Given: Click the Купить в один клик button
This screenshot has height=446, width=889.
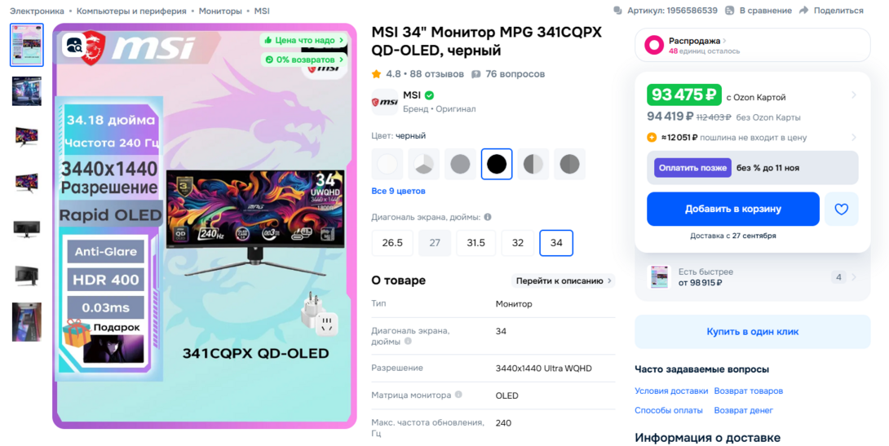Looking at the screenshot, I should (752, 332).
